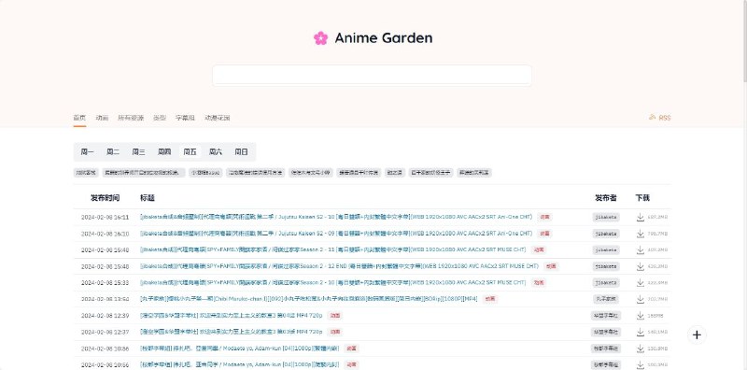Click the timestamp 2024-02-08 16:11

pyautogui.click(x=105, y=218)
